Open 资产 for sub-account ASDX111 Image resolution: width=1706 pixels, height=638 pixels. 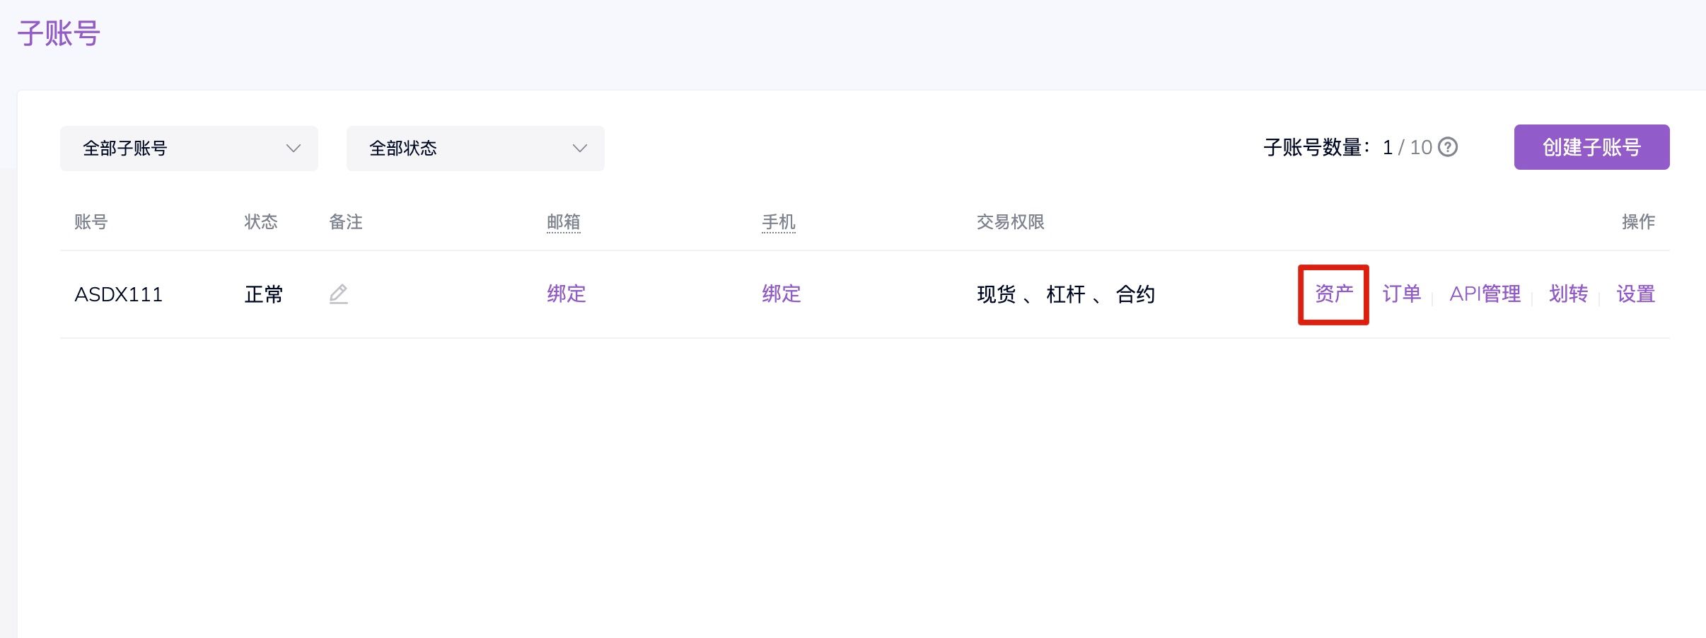(x=1333, y=294)
